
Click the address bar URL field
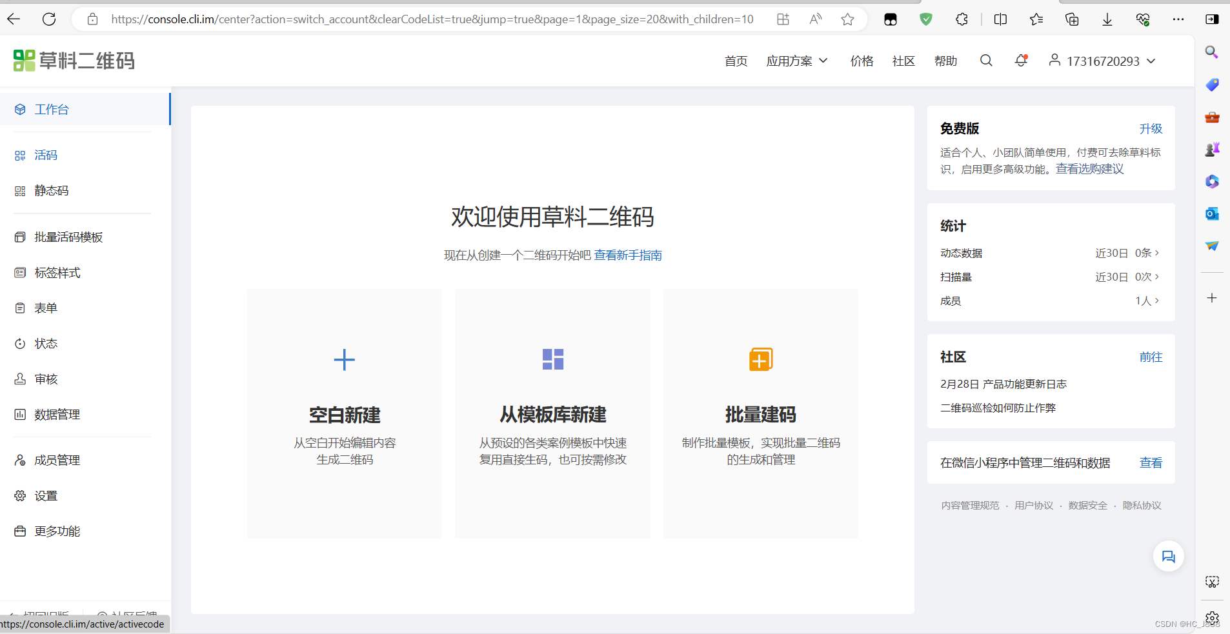click(432, 19)
